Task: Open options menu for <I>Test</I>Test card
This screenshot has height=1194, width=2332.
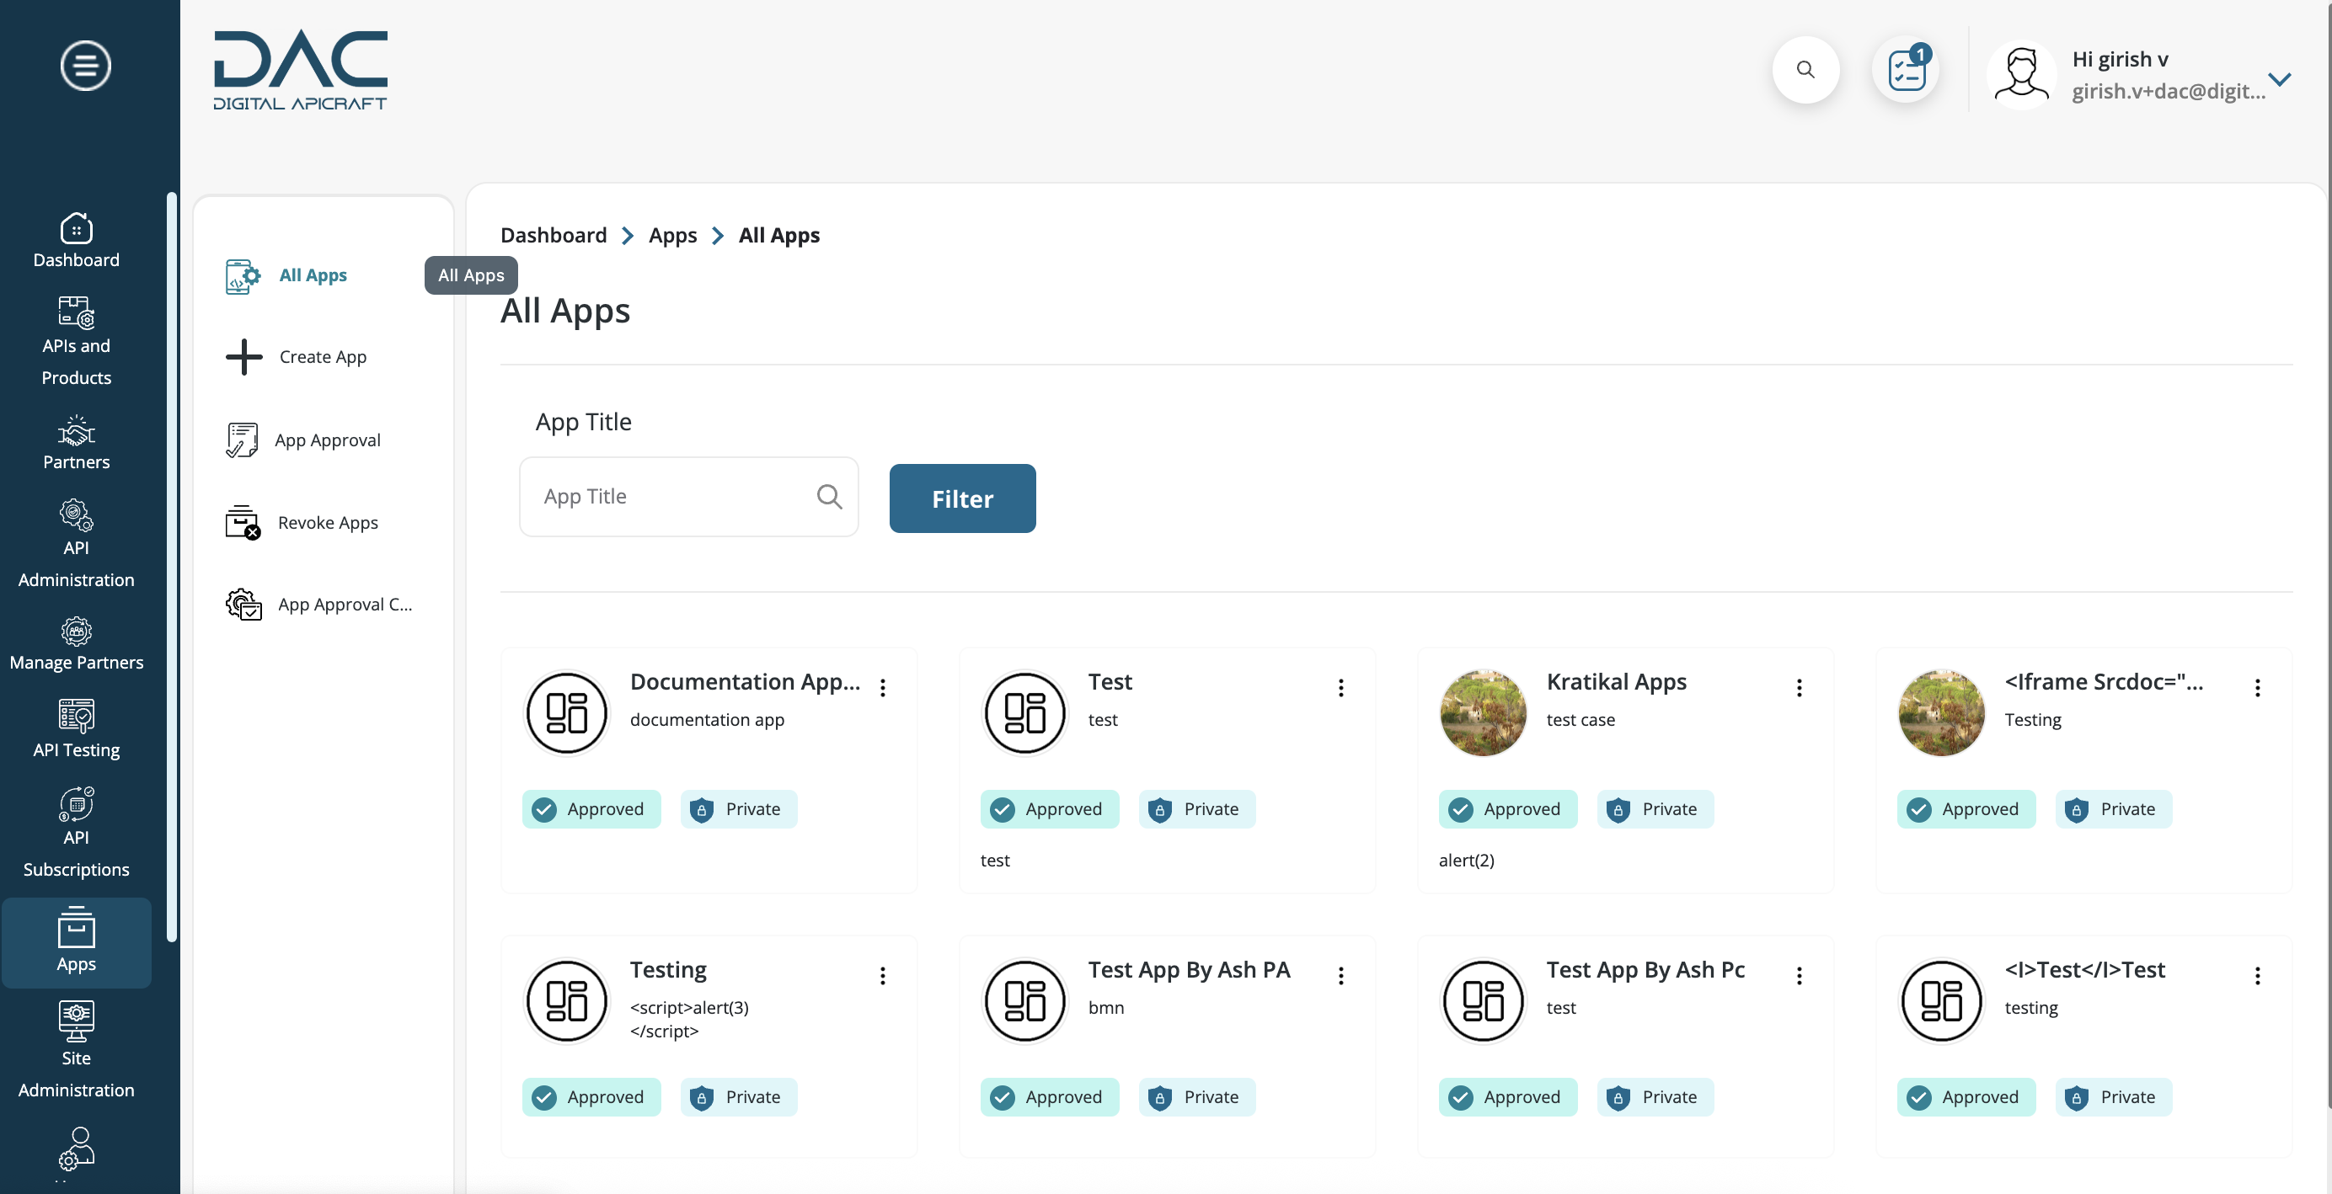Action: click(2256, 974)
